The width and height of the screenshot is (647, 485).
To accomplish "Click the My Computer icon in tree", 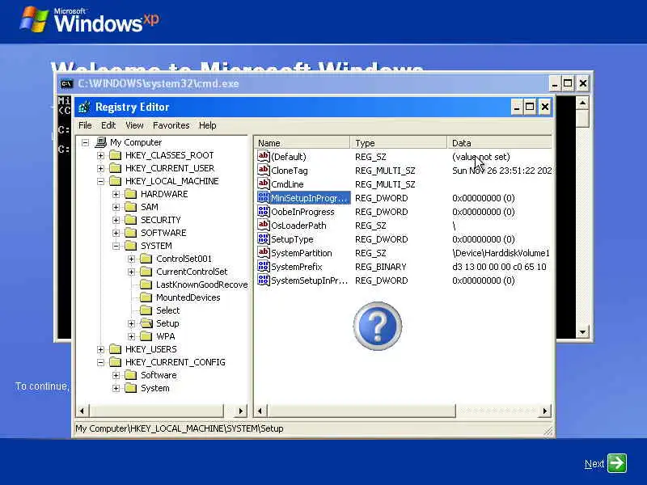I will [100, 142].
